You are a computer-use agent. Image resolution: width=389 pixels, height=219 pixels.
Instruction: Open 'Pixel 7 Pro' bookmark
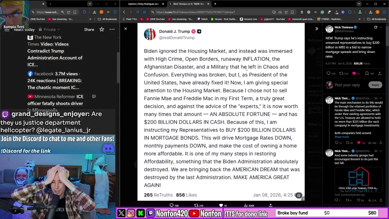(x=129, y=19)
